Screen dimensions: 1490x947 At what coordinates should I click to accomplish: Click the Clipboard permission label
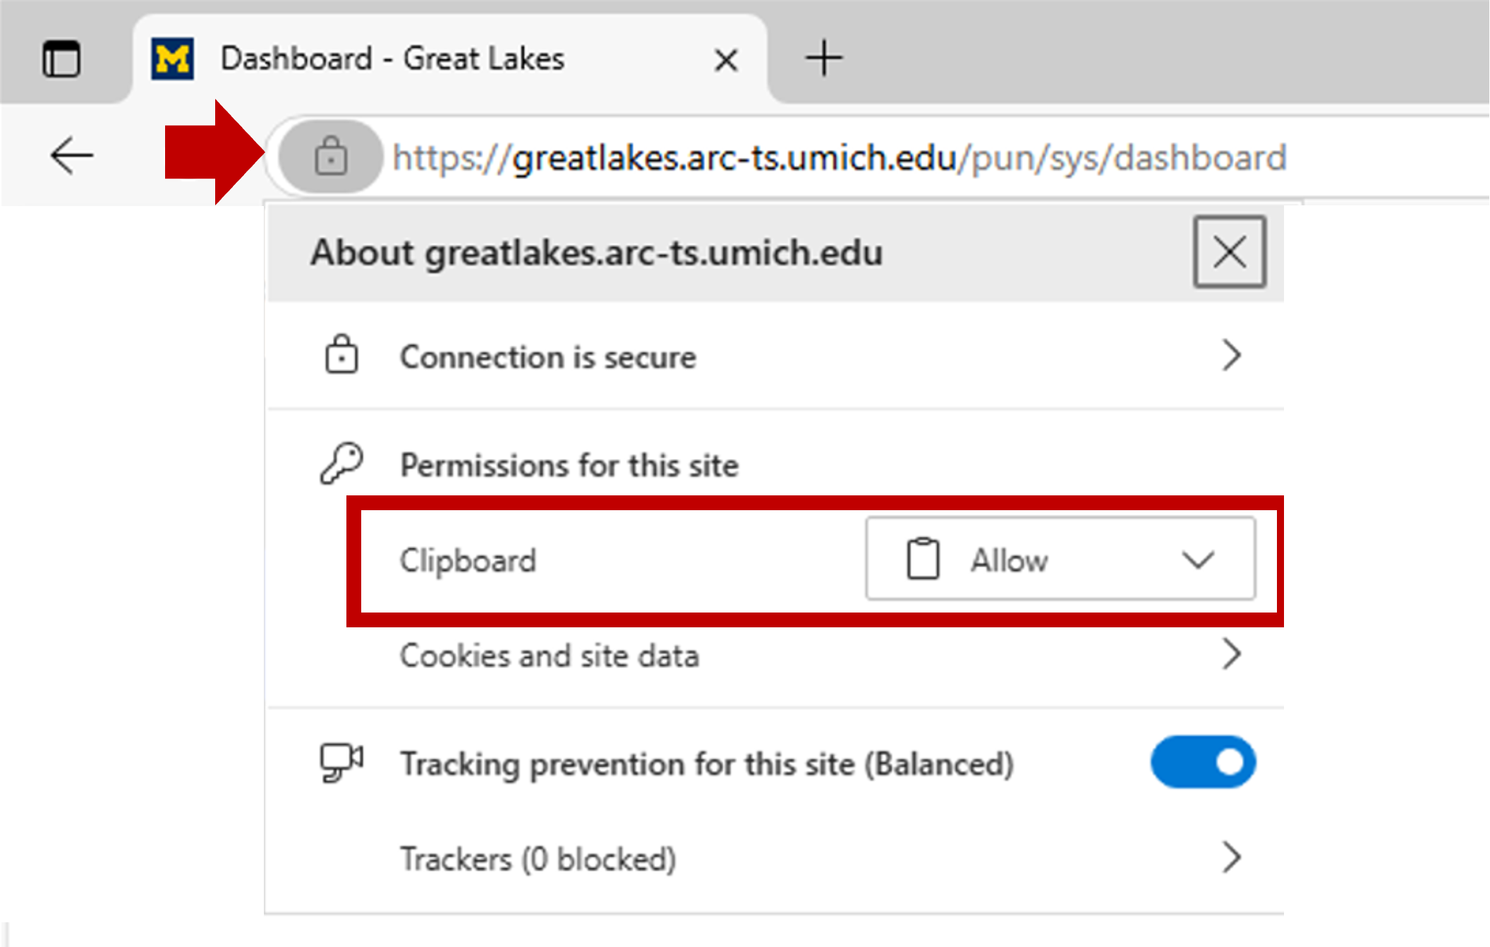468,561
